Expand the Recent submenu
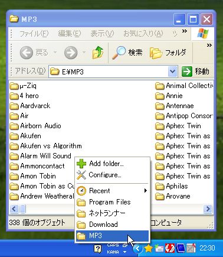Image resolution: width=223 pixels, height=257 pixels. 112,191
